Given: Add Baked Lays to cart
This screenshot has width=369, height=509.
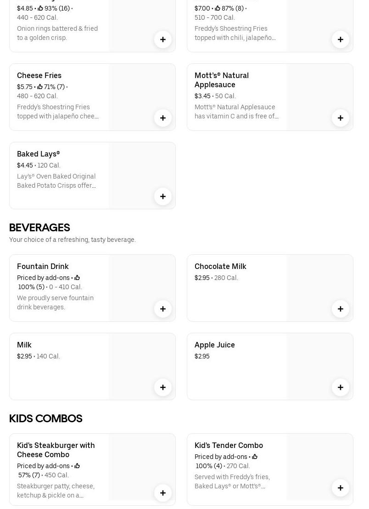Looking at the screenshot, I should tap(163, 196).
